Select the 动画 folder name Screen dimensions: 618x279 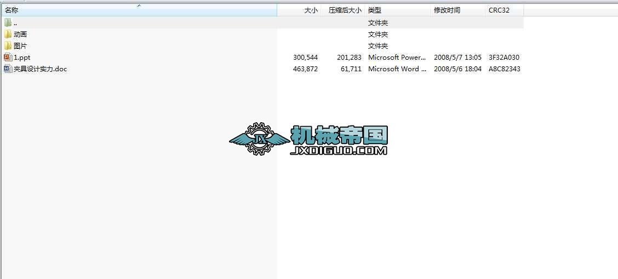[20, 35]
